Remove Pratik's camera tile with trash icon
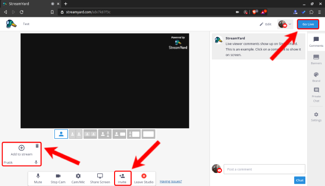 click(37, 146)
